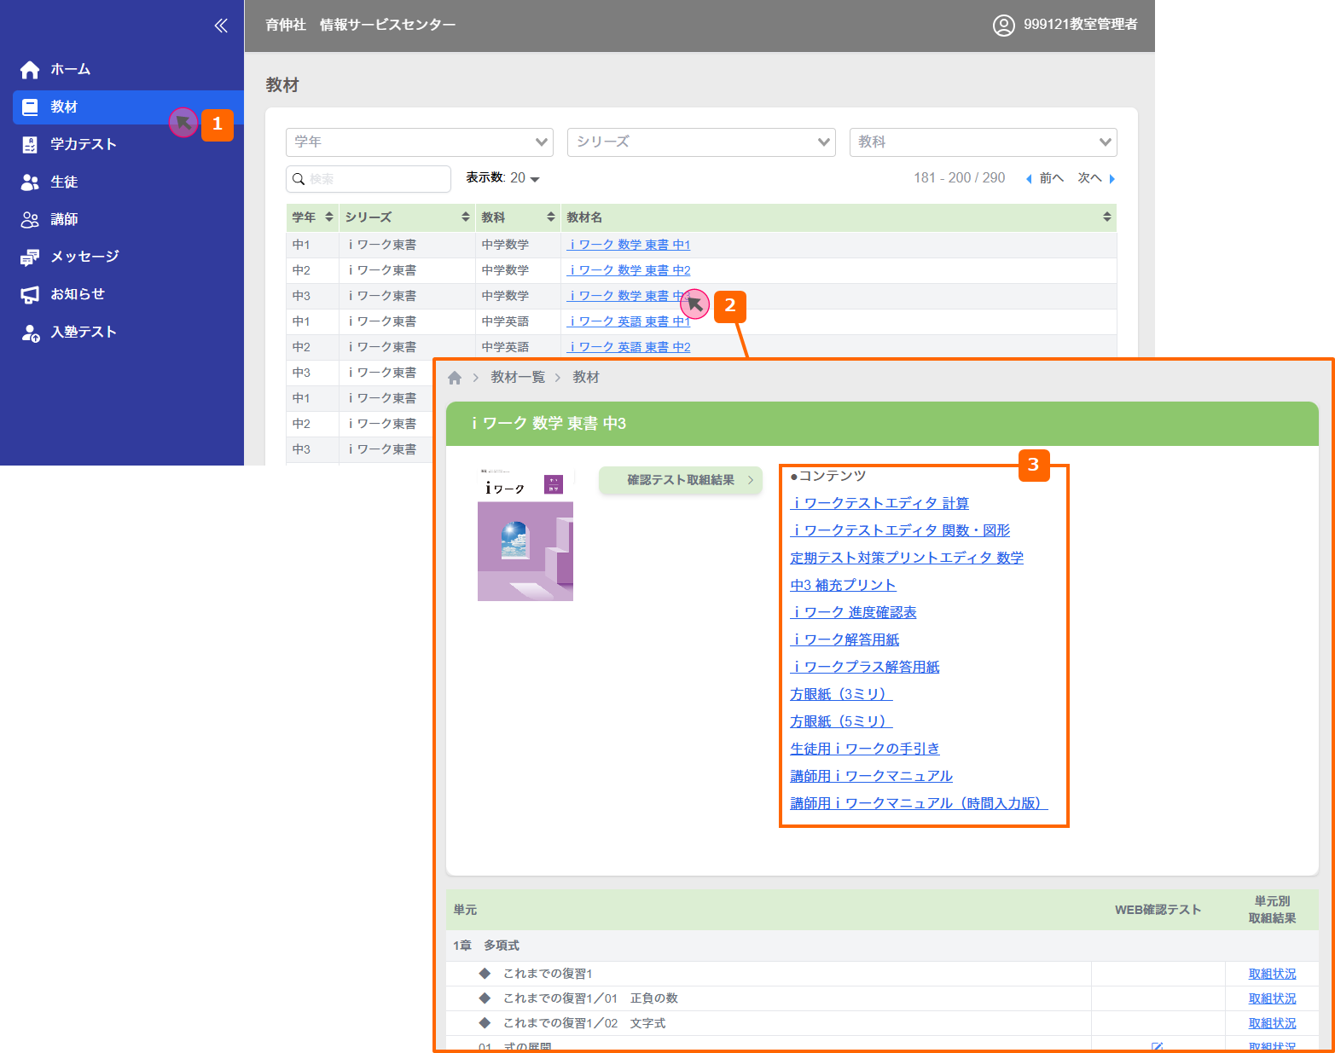Click breadcrumb home icon in material page
The image size is (1335, 1053).
[x=455, y=378]
